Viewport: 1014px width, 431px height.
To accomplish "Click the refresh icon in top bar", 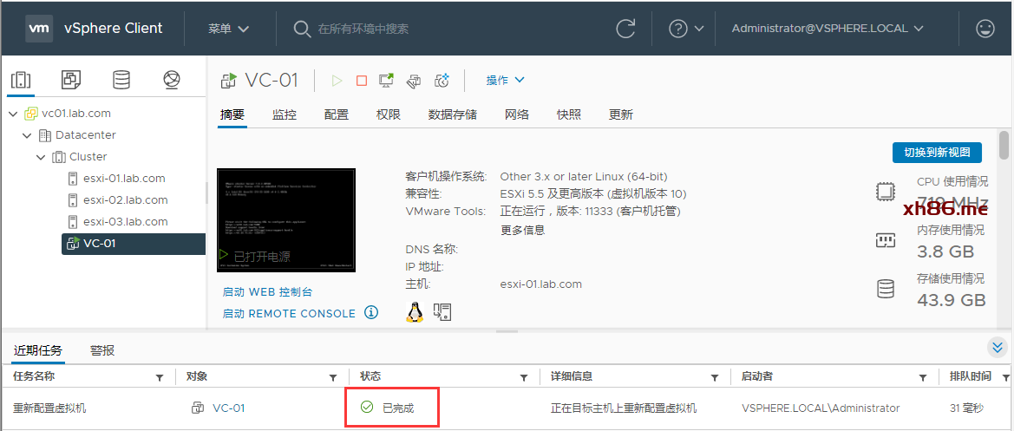I will (x=625, y=29).
